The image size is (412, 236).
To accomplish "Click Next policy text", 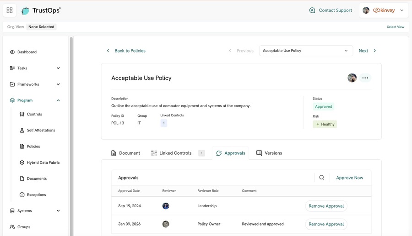I will click(x=363, y=51).
